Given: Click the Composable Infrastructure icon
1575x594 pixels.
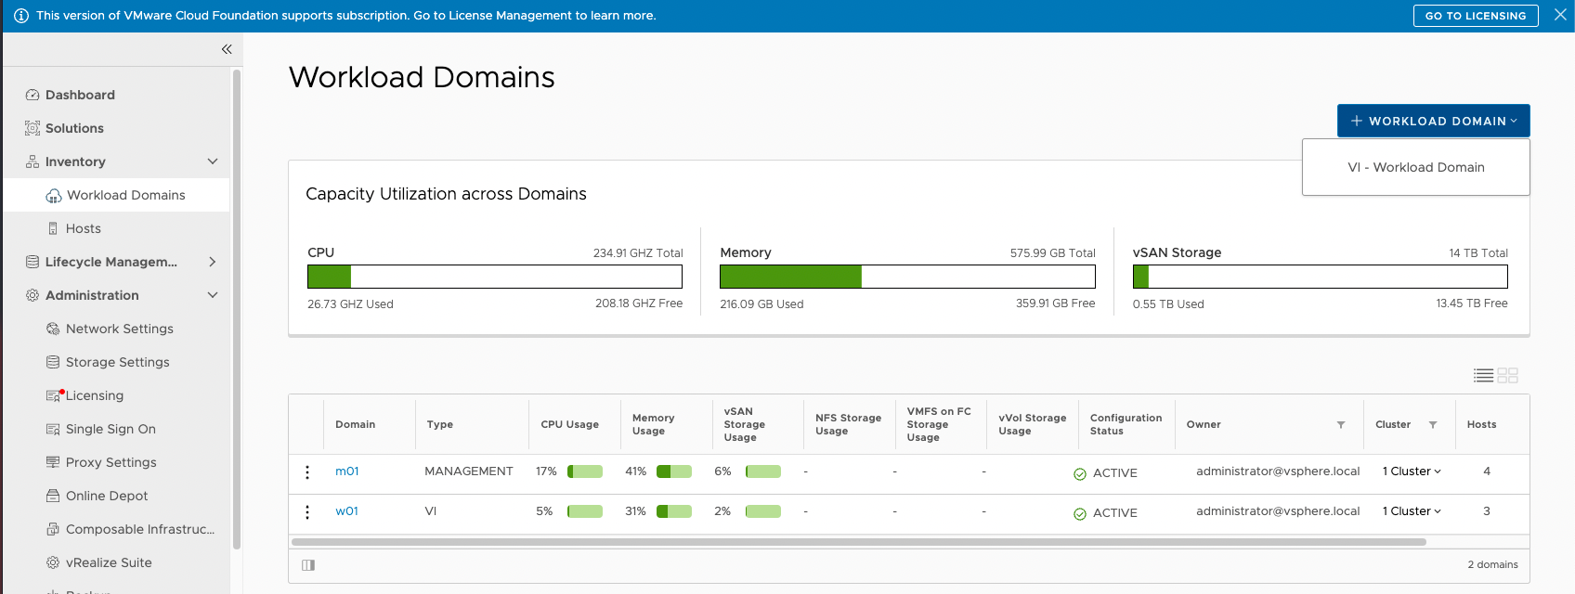Looking at the screenshot, I should point(53,529).
